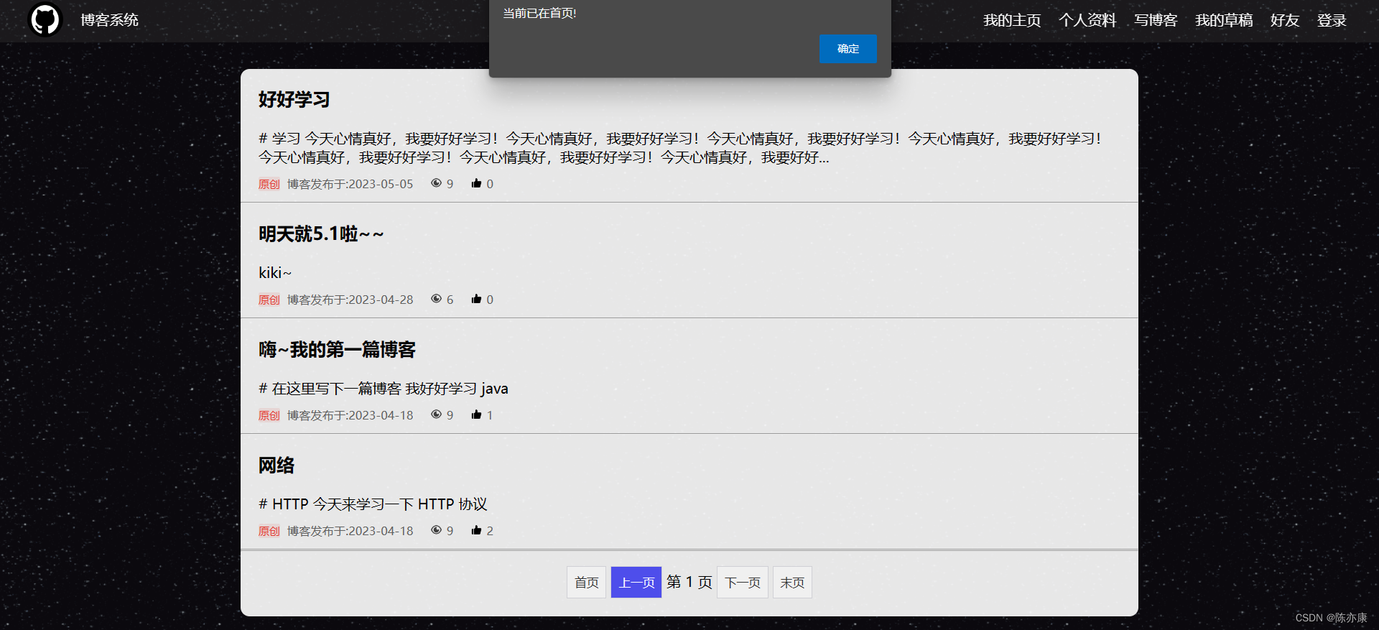The image size is (1379, 630).
Task: Click summary '# HTTP 今天来学习一下 HTTP 协议'
Action: coord(373,504)
